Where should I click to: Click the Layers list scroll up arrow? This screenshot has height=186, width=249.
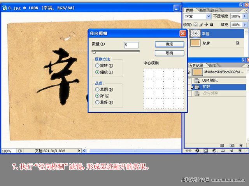246,32
